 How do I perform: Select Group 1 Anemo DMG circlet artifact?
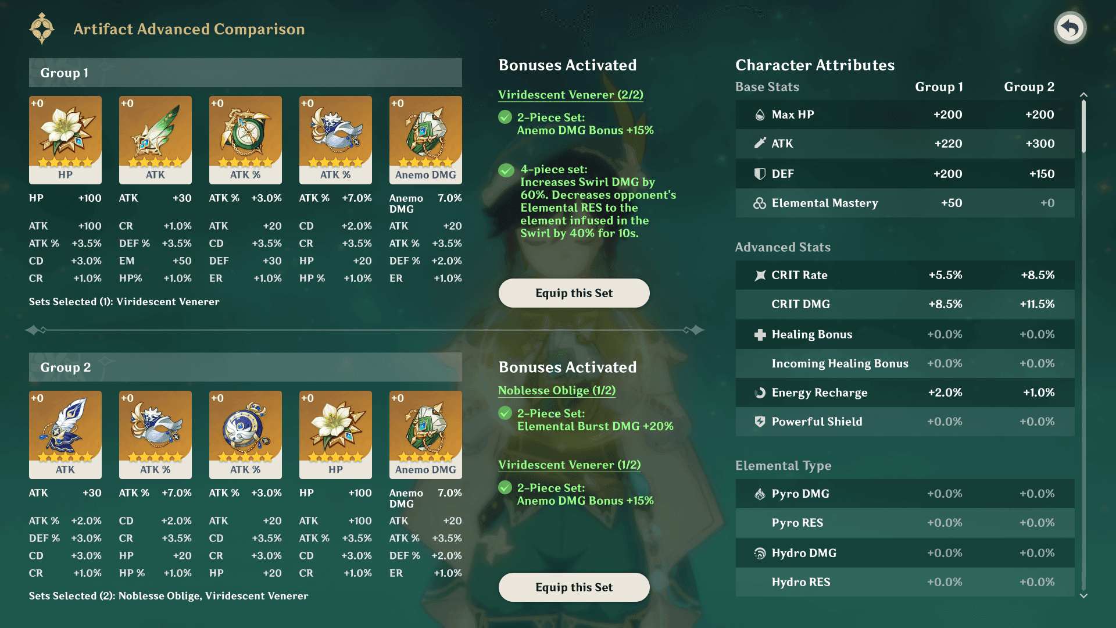click(x=425, y=140)
